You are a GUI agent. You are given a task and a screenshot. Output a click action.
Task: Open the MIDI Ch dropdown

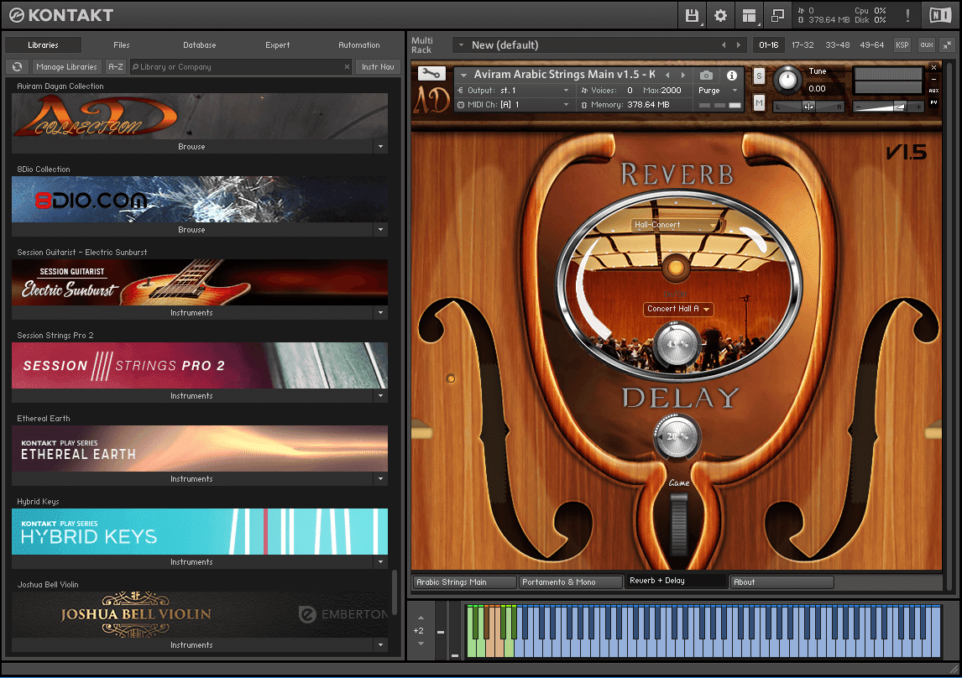[x=514, y=105]
